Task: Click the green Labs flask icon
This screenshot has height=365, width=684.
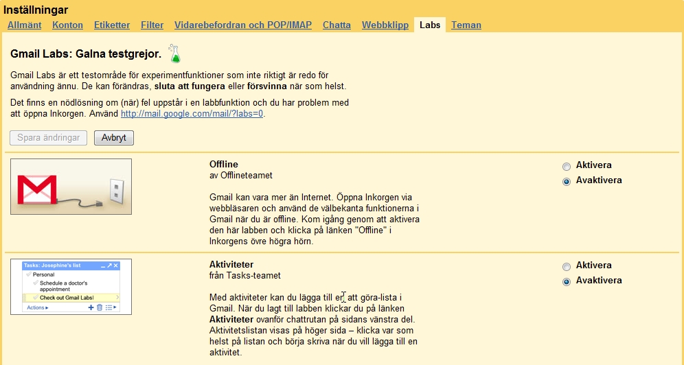Action: [174, 54]
